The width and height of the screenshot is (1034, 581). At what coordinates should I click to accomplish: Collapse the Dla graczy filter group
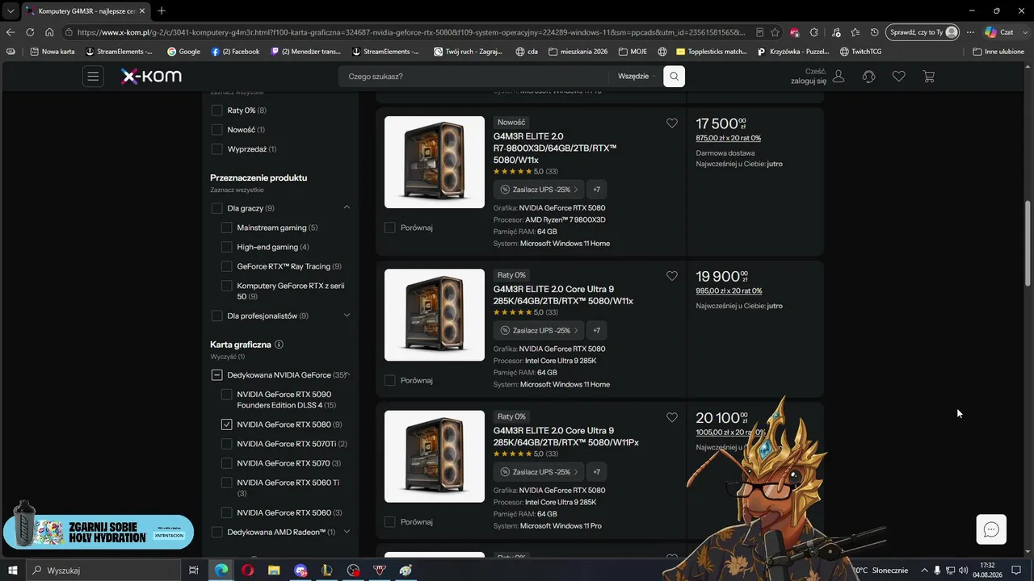coord(347,208)
